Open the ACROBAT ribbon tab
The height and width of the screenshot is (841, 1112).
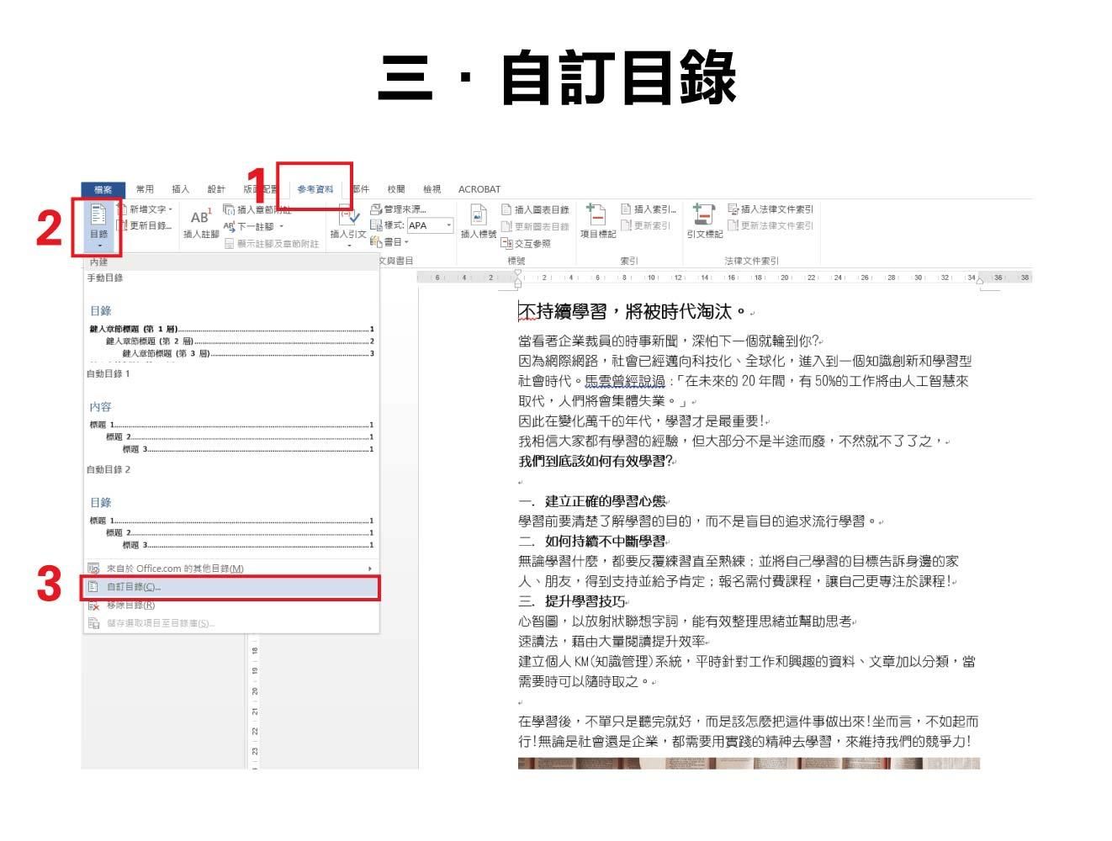click(x=479, y=189)
